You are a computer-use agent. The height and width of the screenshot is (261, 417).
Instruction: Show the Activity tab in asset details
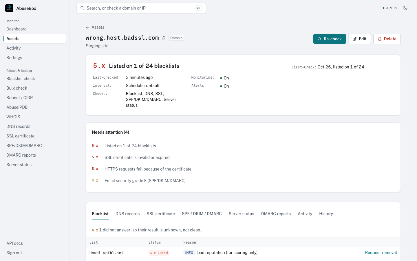pos(305,214)
